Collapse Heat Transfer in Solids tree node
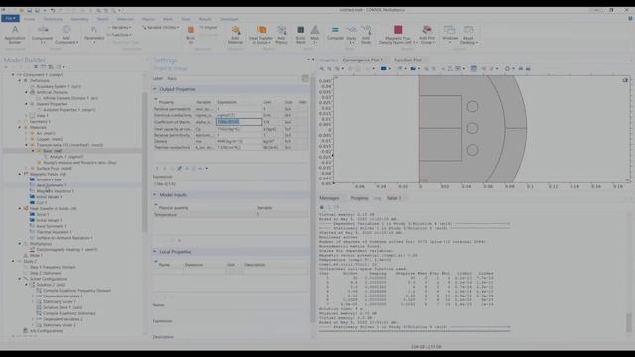This screenshot has width=635, height=357. pyautogui.click(x=20, y=208)
